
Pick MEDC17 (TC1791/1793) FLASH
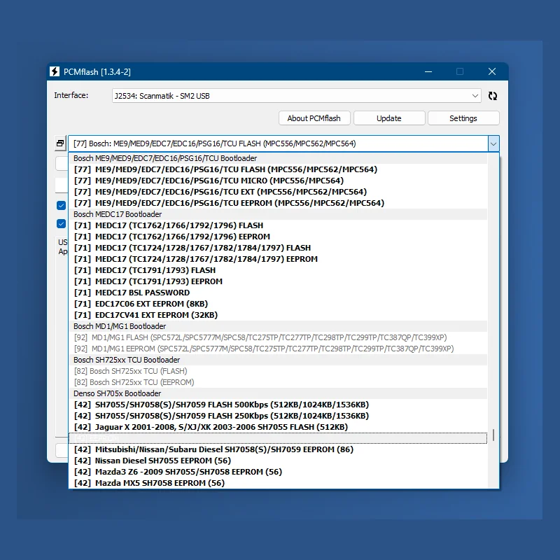(x=278, y=270)
